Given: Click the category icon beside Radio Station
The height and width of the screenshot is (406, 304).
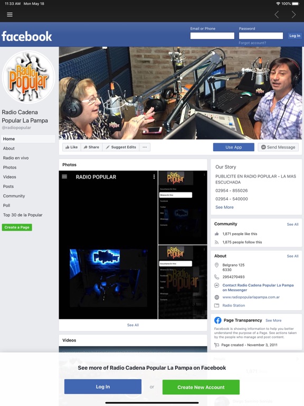Looking at the screenshot, I should (x=216, y=306).
